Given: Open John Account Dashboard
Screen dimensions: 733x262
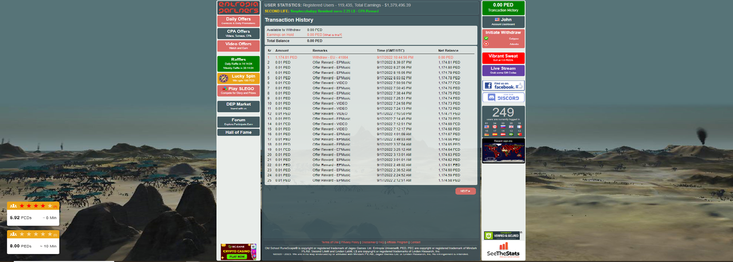Looking at the screenshot, I should coord(503,22).
